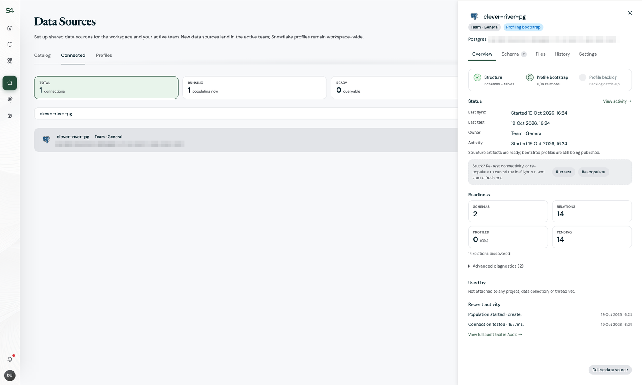
Task: Select the highlighted search icon in sidebar
Action: click(x=10, y=83)
